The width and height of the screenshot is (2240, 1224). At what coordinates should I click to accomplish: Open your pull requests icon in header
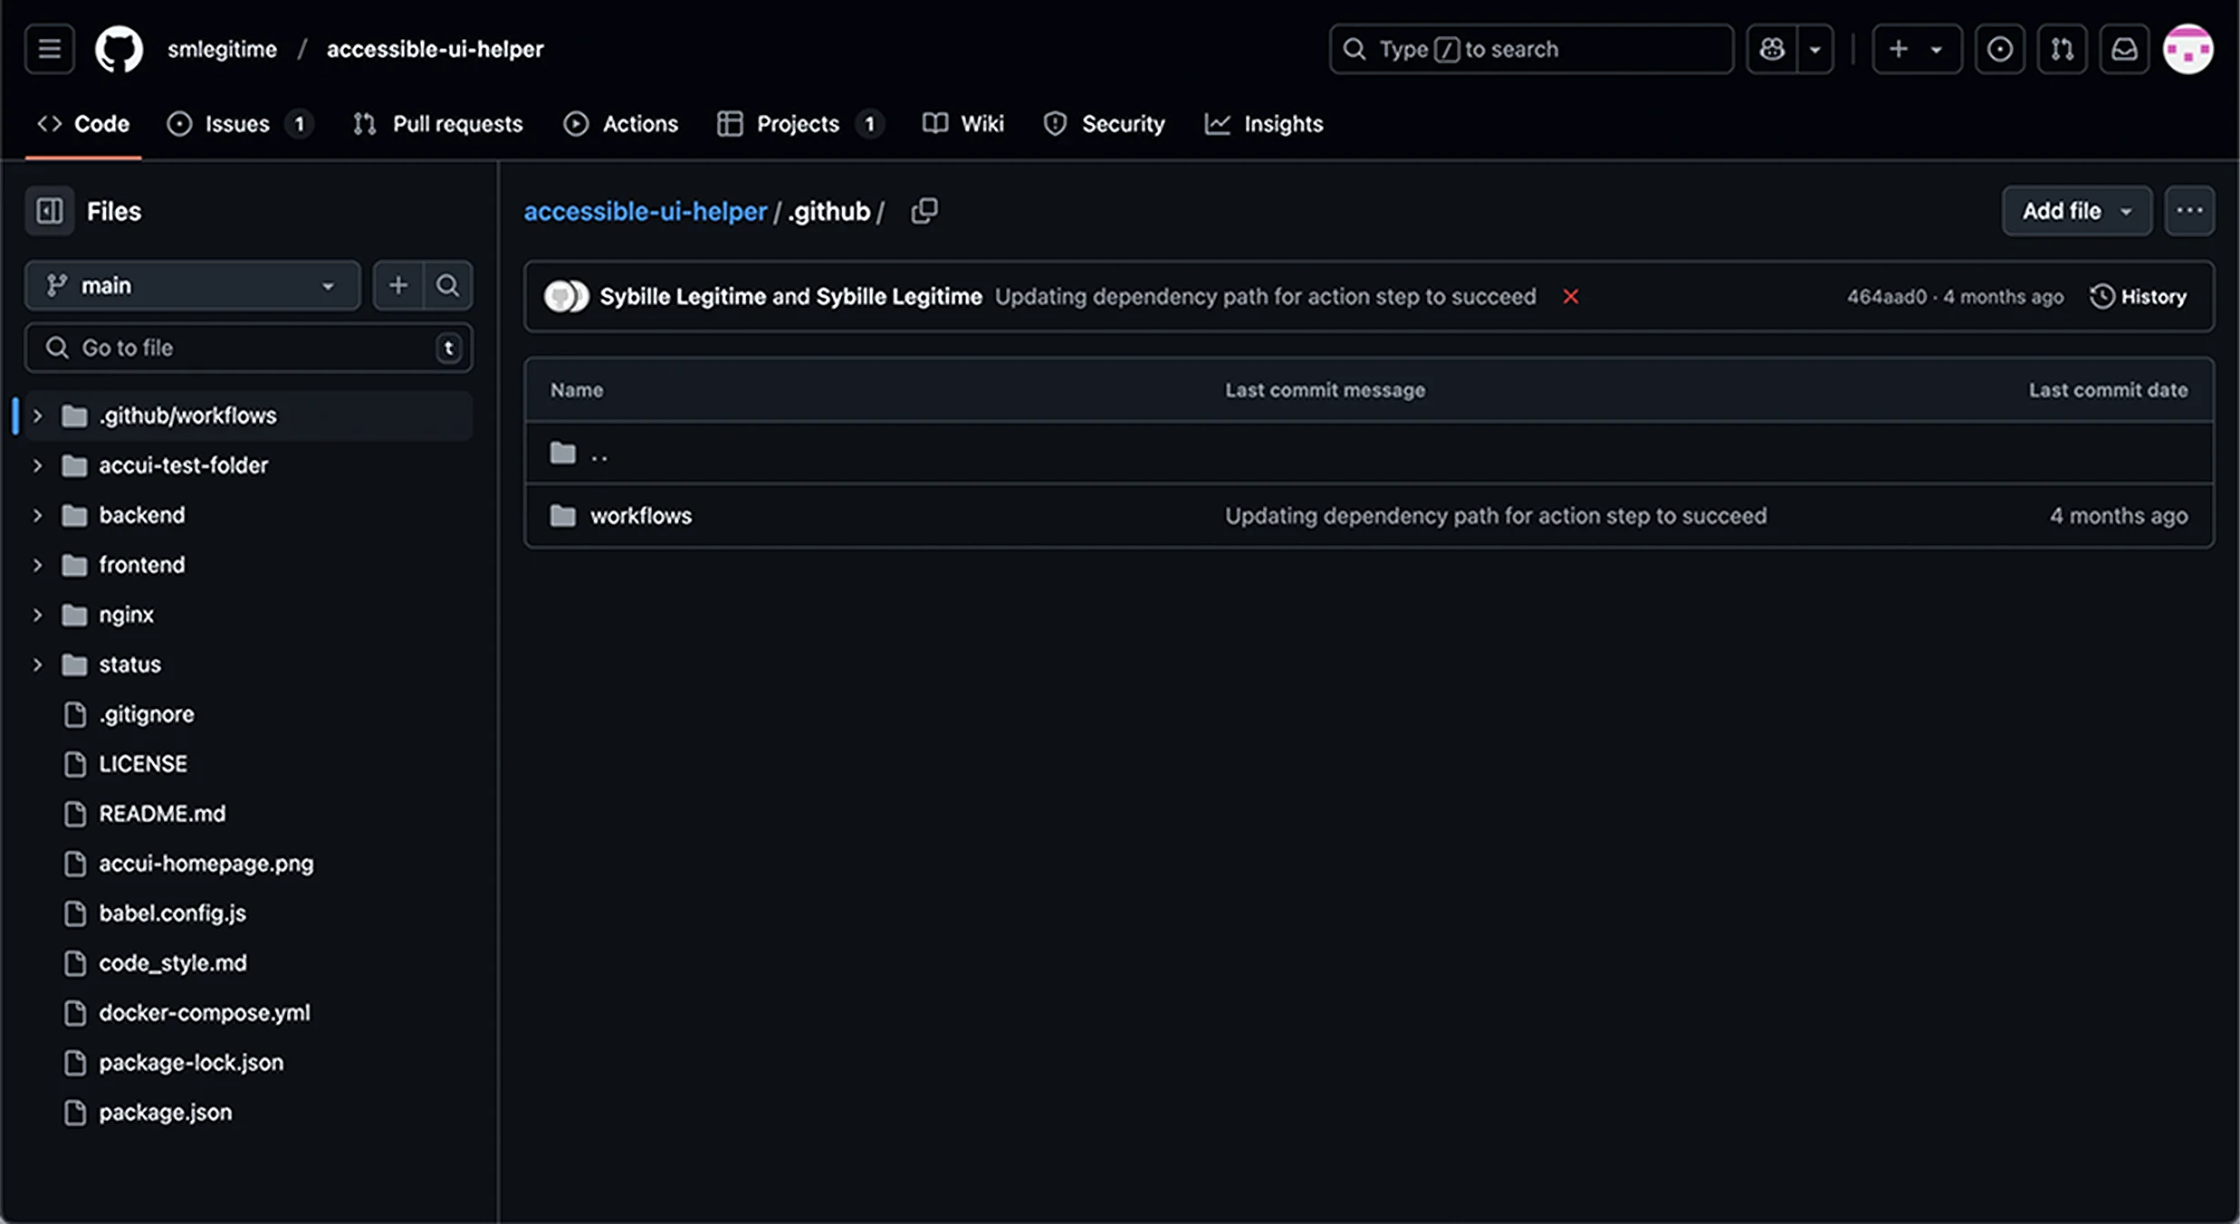pyautogui.click(x=2062, y=49)
